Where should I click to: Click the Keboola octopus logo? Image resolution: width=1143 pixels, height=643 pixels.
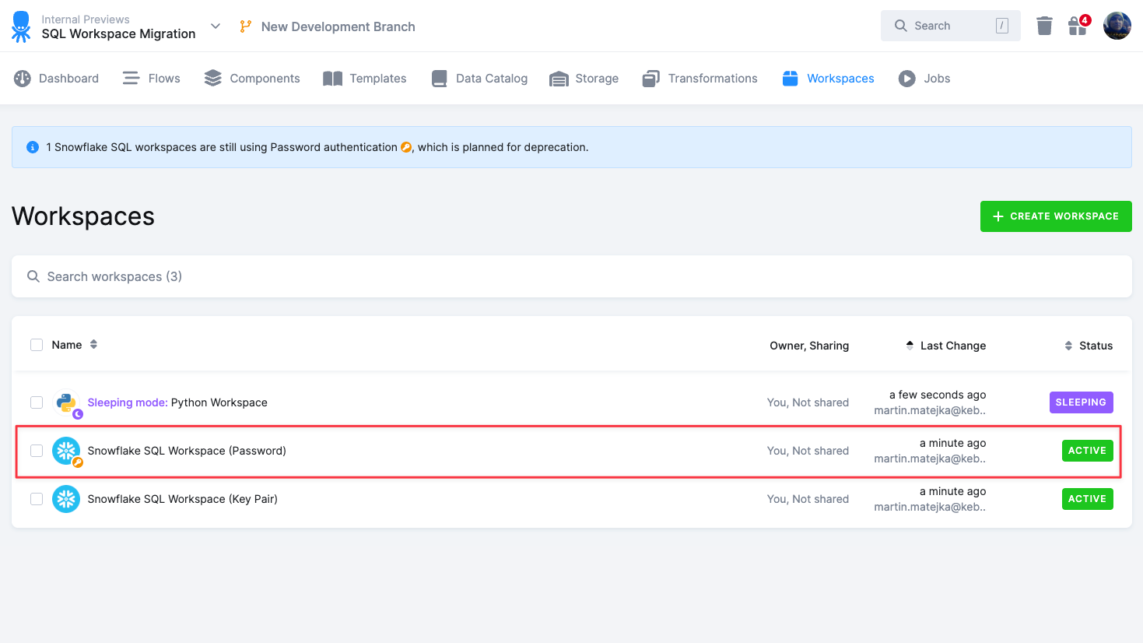pos(21,26)
